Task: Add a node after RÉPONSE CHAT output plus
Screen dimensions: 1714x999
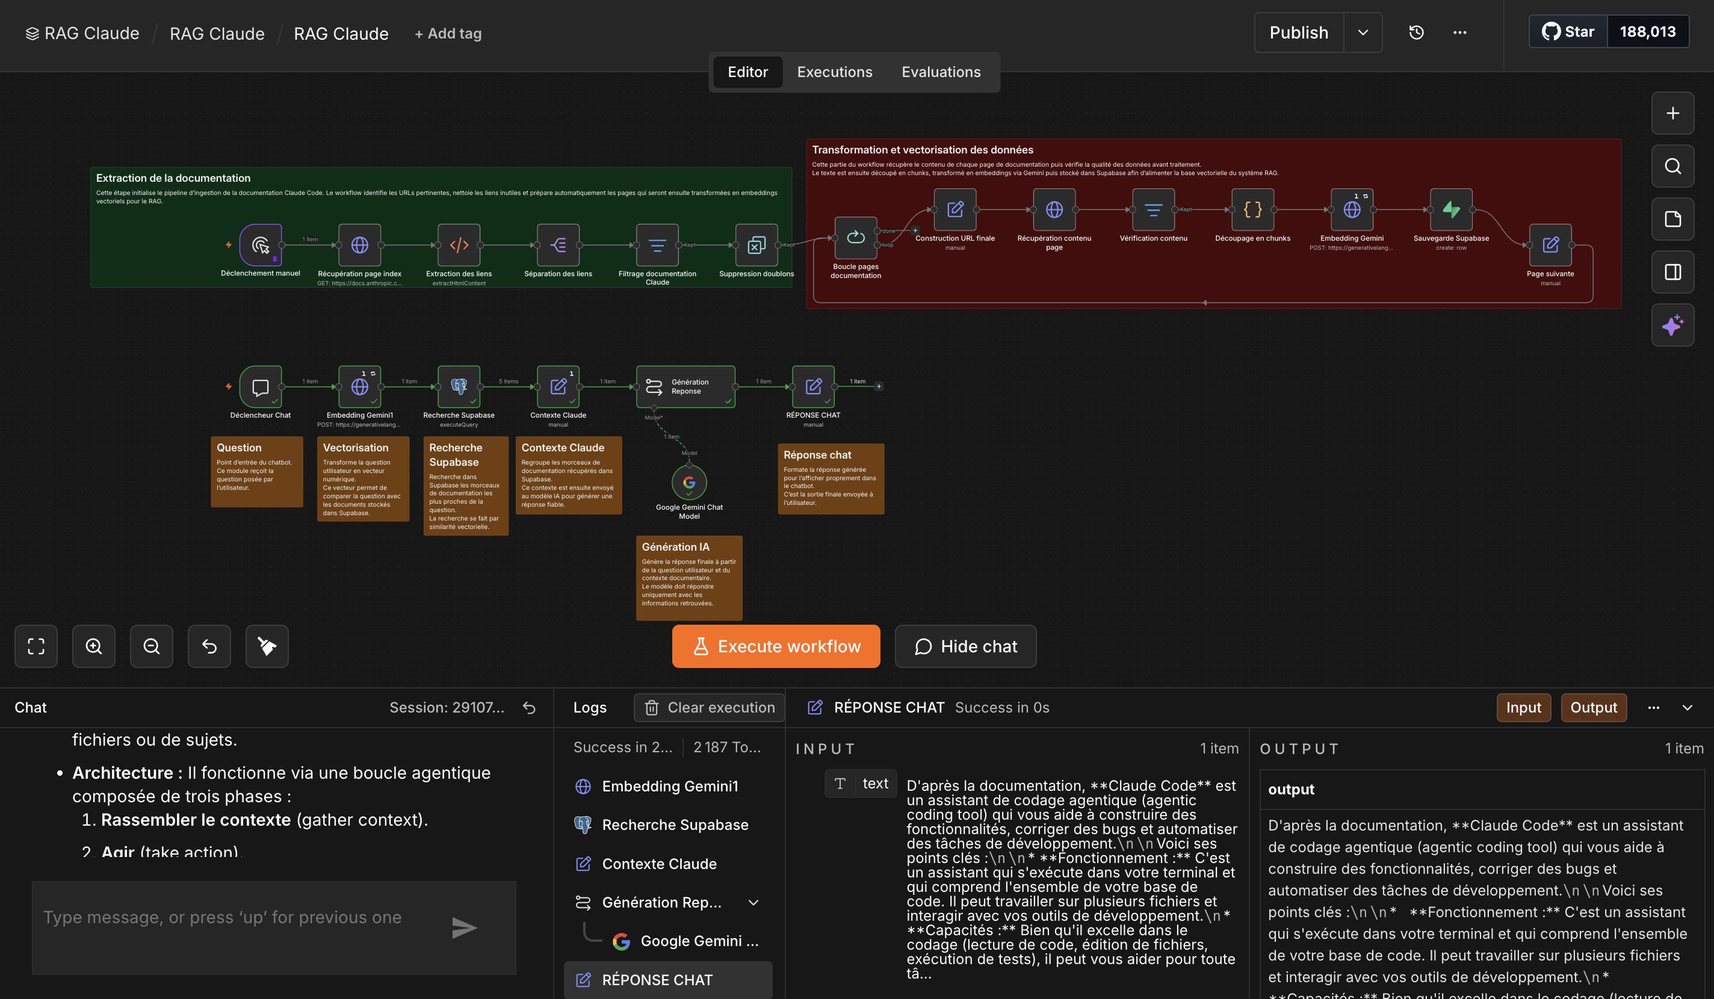Action: pyautogui.click(x=879, y=386)
